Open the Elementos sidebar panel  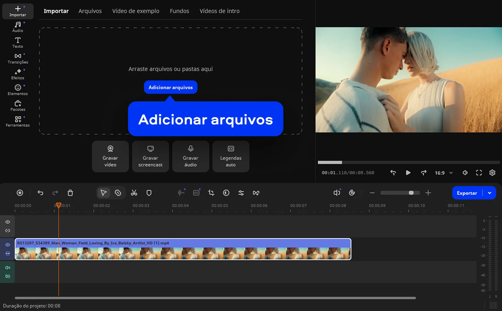pos(18,90)
